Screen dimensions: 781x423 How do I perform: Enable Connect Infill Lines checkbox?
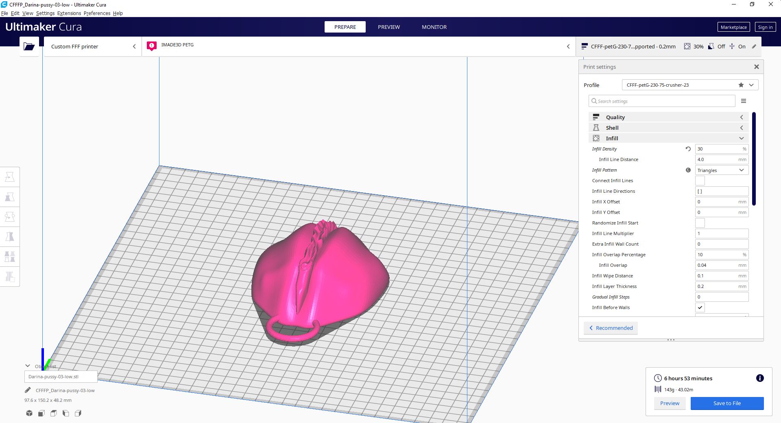(x=700, y=181)
